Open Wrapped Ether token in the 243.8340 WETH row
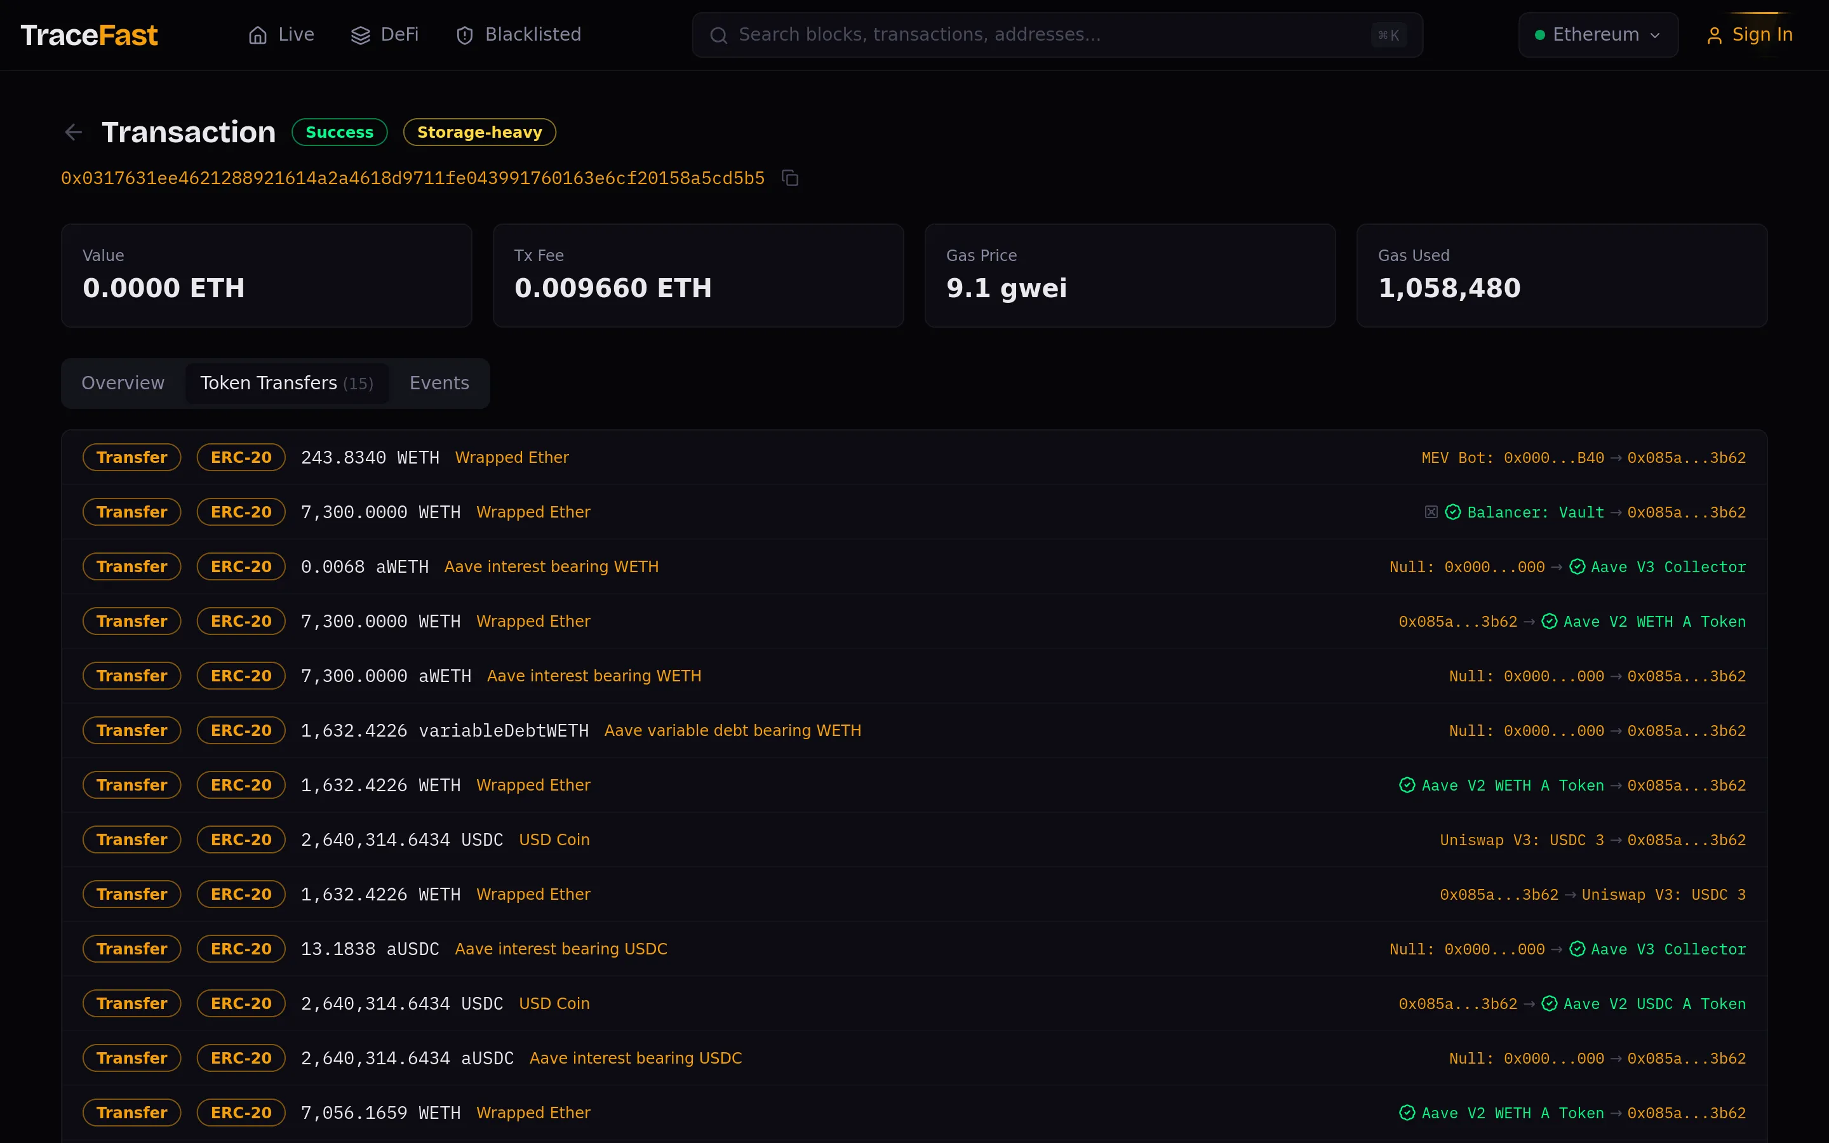The height and width of the screenshot is (1143, 1829). (x=512, y=458)
